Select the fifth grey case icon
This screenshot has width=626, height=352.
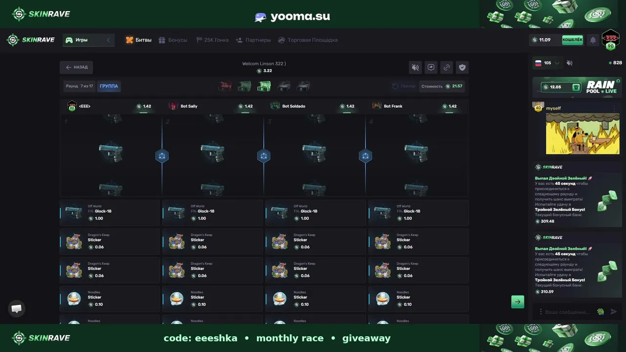pos(303,87)
